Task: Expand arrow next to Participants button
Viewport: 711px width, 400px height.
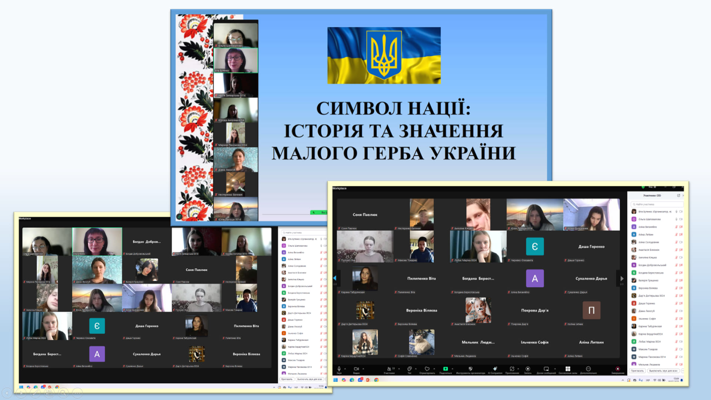Action: coord(399,369)
